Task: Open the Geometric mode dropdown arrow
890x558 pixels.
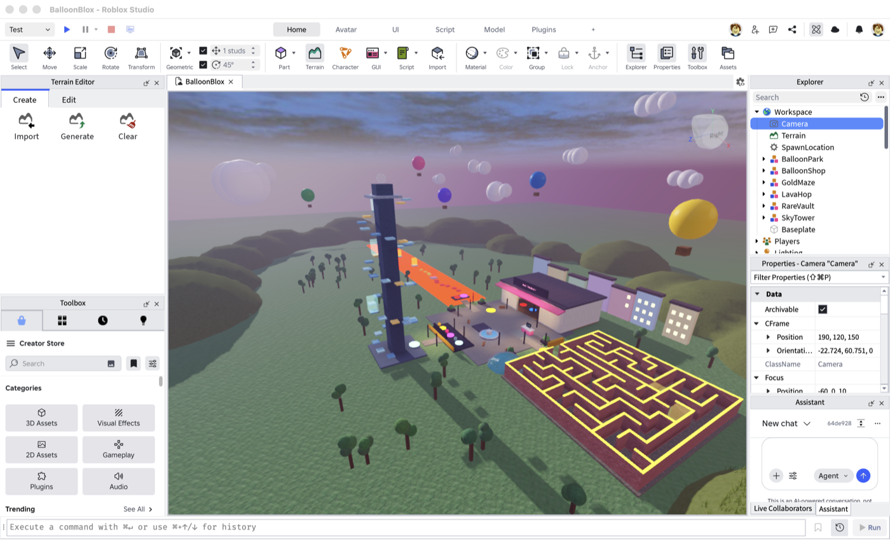Action: [x=189, y=53]
